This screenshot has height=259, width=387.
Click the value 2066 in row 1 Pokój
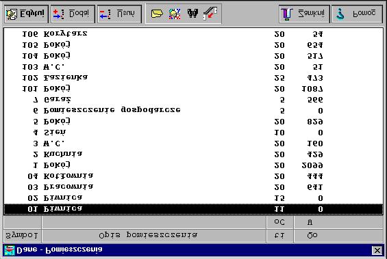click(x=312, y=165)
